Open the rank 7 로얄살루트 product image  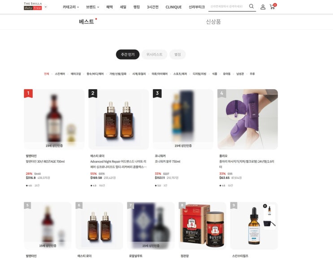[x=151, y=226]
